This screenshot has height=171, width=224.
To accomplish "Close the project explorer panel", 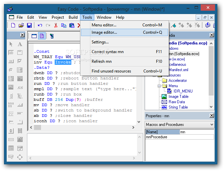I will pyautogui.click(x=212, y=35).
